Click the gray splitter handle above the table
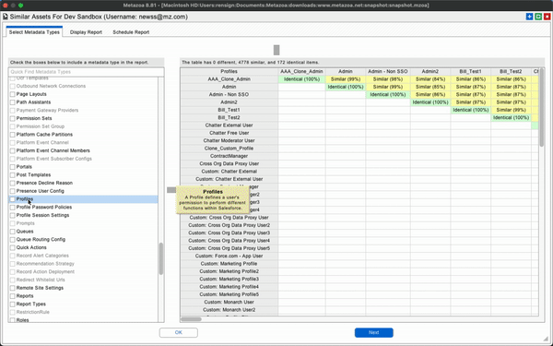The width and height of the screenshot is (553, 346). [276, 50]
